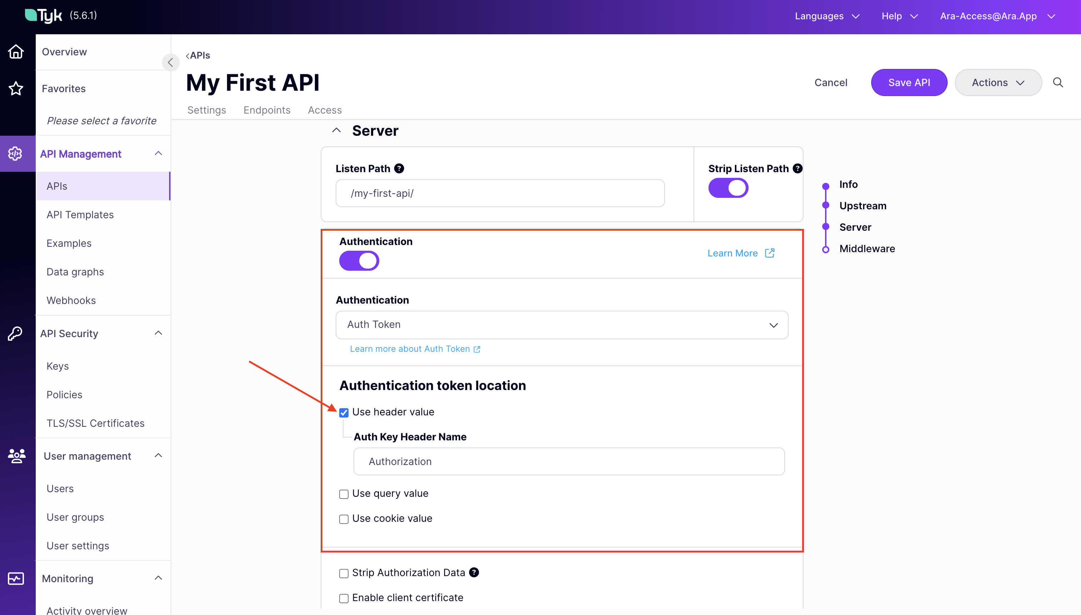Turn off Strip Listen Path
1081x615 pixels.
[727, 188]
